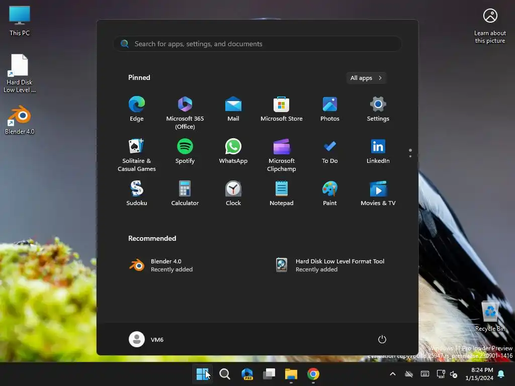Open the power options button
Image resolution: width=515 pixels, height=386 pixels.
(x=382, y=339)
